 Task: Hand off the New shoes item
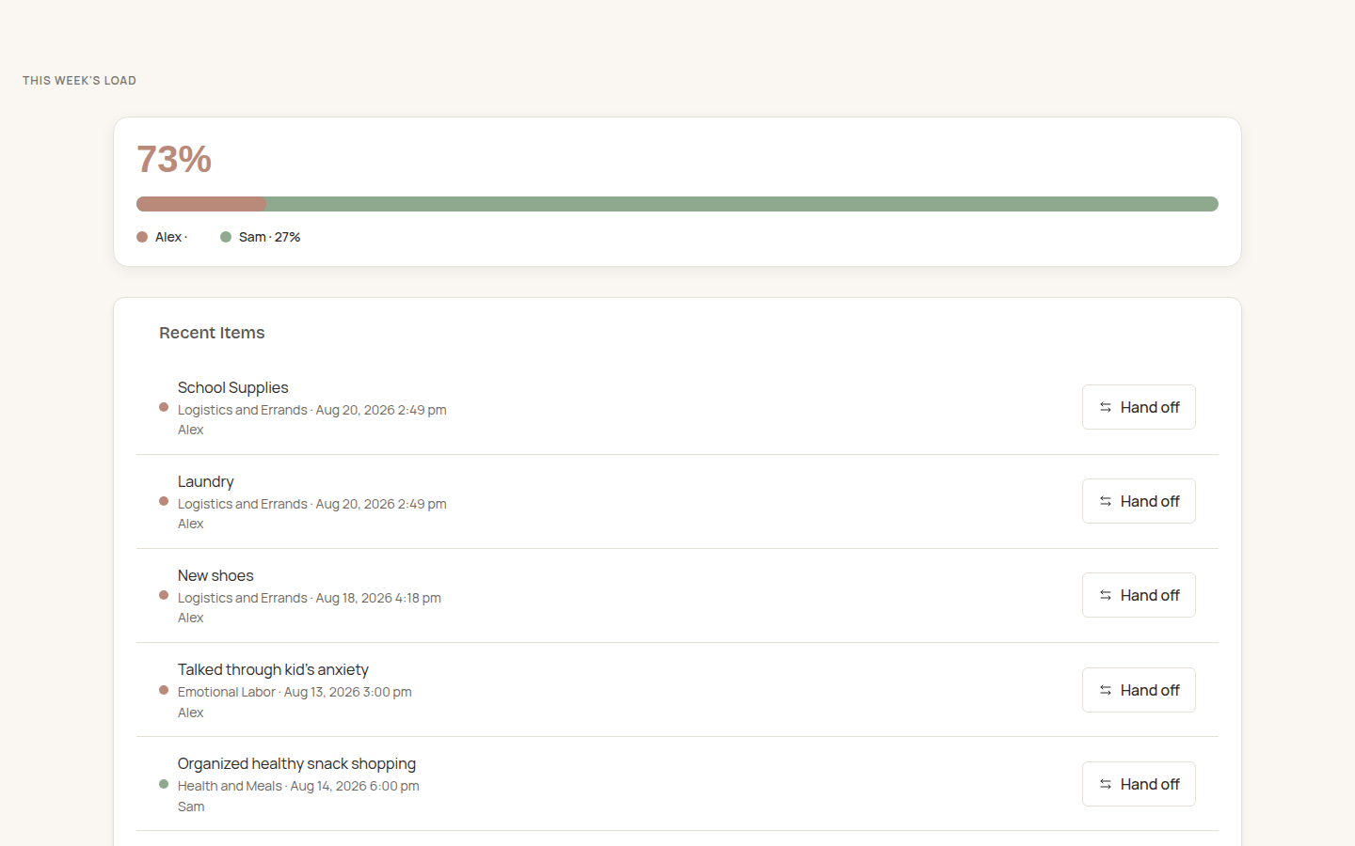pos(1139,595)
